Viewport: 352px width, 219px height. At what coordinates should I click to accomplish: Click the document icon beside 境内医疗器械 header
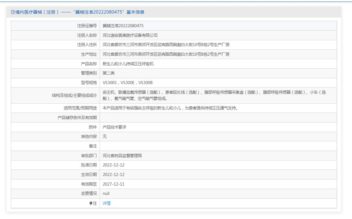click(13, 12)
